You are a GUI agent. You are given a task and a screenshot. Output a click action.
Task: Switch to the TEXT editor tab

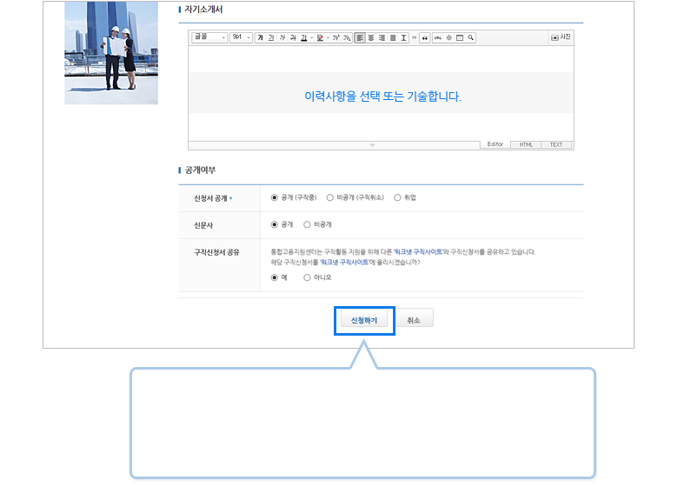(556, 144)
